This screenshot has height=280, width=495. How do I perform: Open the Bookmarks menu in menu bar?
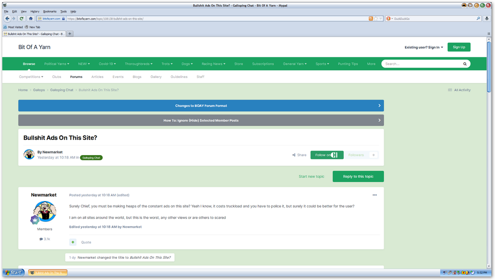tap(49, 11)
